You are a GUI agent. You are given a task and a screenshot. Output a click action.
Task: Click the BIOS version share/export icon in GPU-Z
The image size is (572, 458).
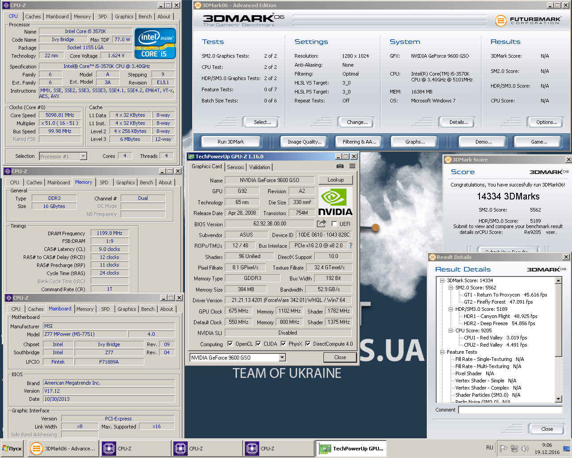[322, 223]
